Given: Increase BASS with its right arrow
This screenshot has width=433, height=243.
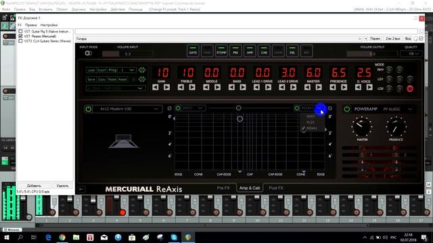Looking at the screenshot, I should click(243, 87).
